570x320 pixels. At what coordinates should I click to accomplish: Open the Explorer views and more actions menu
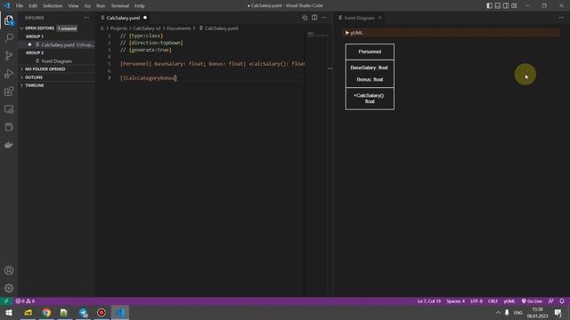pyautogui.click(x=86, y=18)
